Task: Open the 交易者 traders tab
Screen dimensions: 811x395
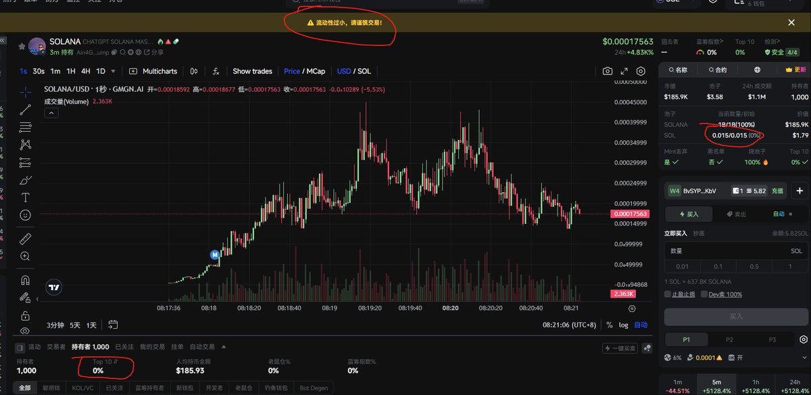Action: 56,347
